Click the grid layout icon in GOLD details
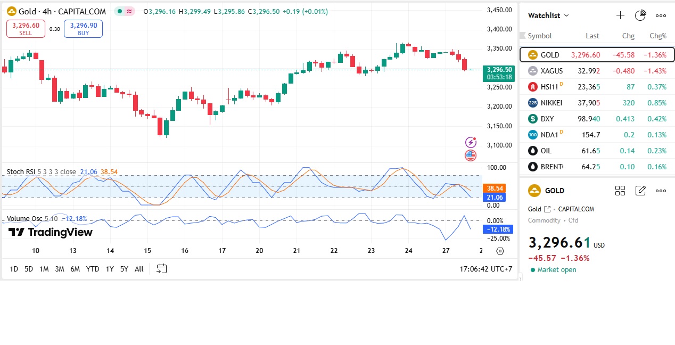The width and height of the screenshot is (675, 345). pyautogui.click(x=620, y=191)
